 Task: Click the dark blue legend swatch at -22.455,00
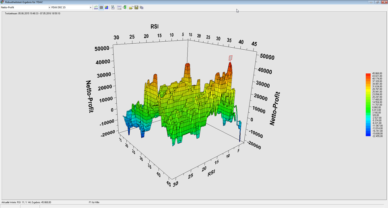(368, 135)
